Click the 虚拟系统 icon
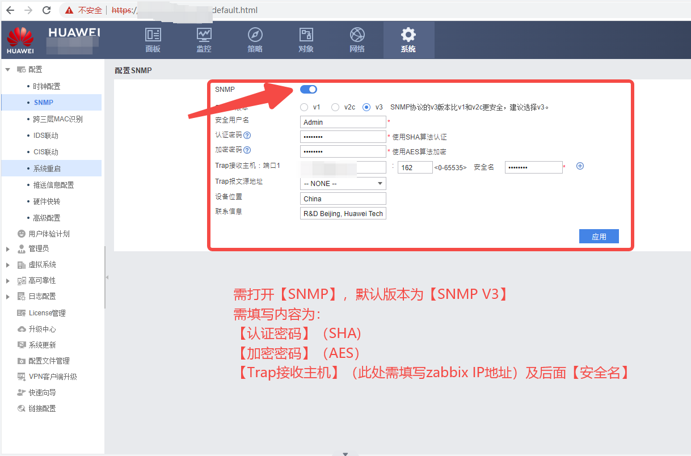Image resolution: width=691 pixels, height=456 pixels. [22, 265]
